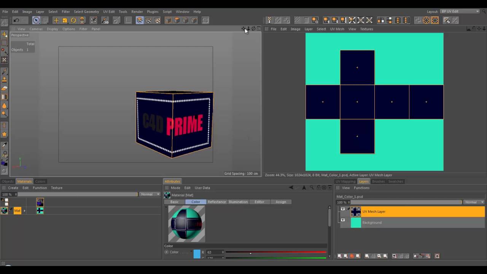The height and width of the screenshot is (274, 487).
Task: Toggle brush edit icon on UV Mesh Layer
Action: click(348, 209)
